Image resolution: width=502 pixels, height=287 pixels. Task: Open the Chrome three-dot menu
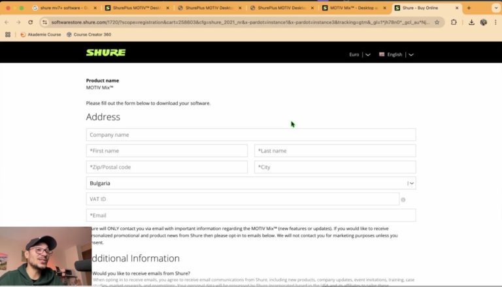click(495, 22)
